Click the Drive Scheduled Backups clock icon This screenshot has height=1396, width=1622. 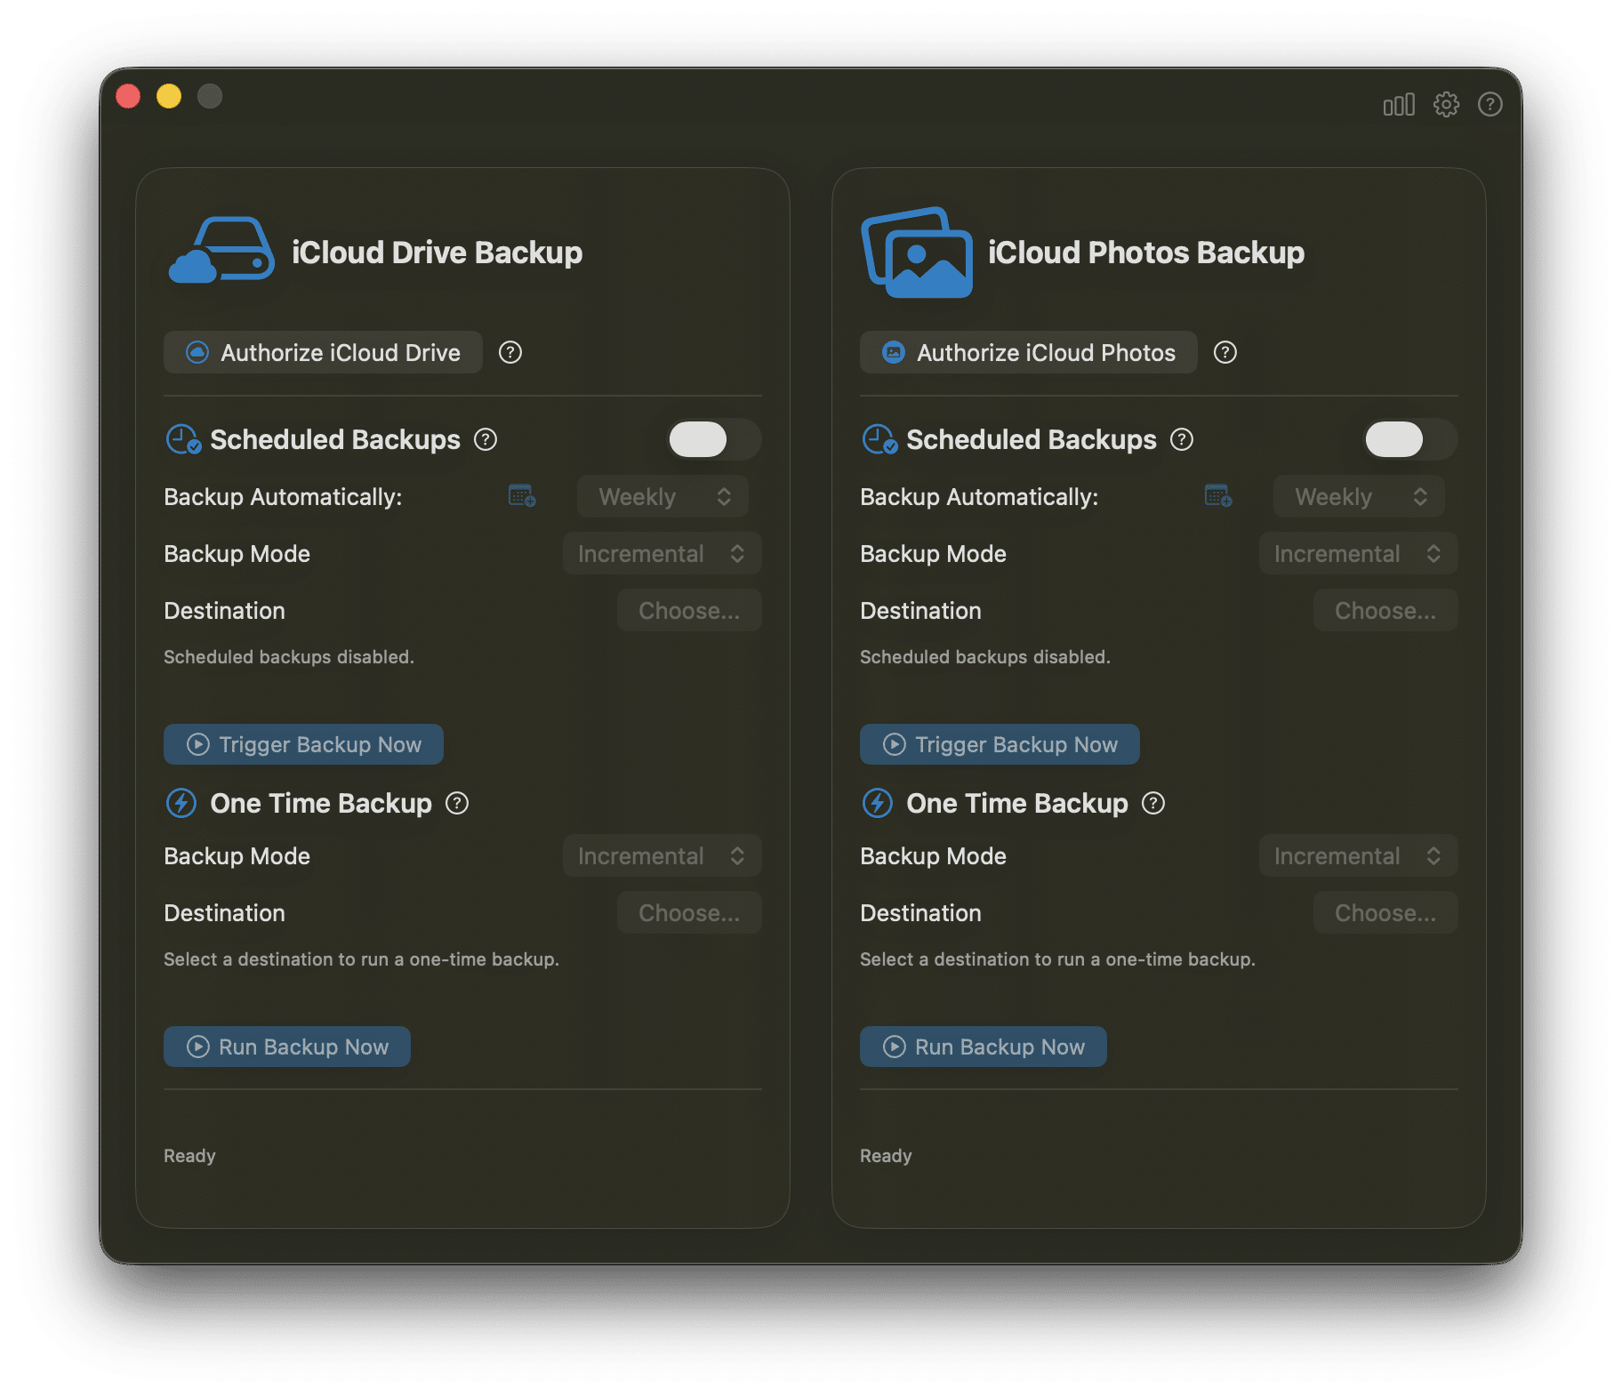point(183,439)
